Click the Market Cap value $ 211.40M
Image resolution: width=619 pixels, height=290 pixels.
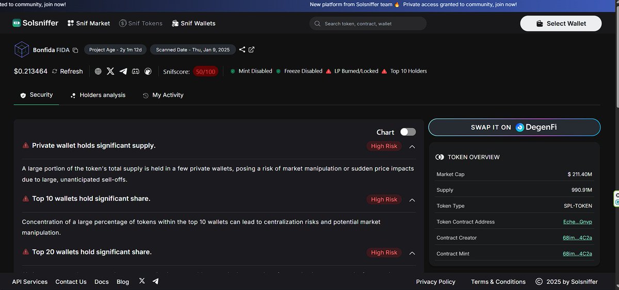click(x=580, y=175)
